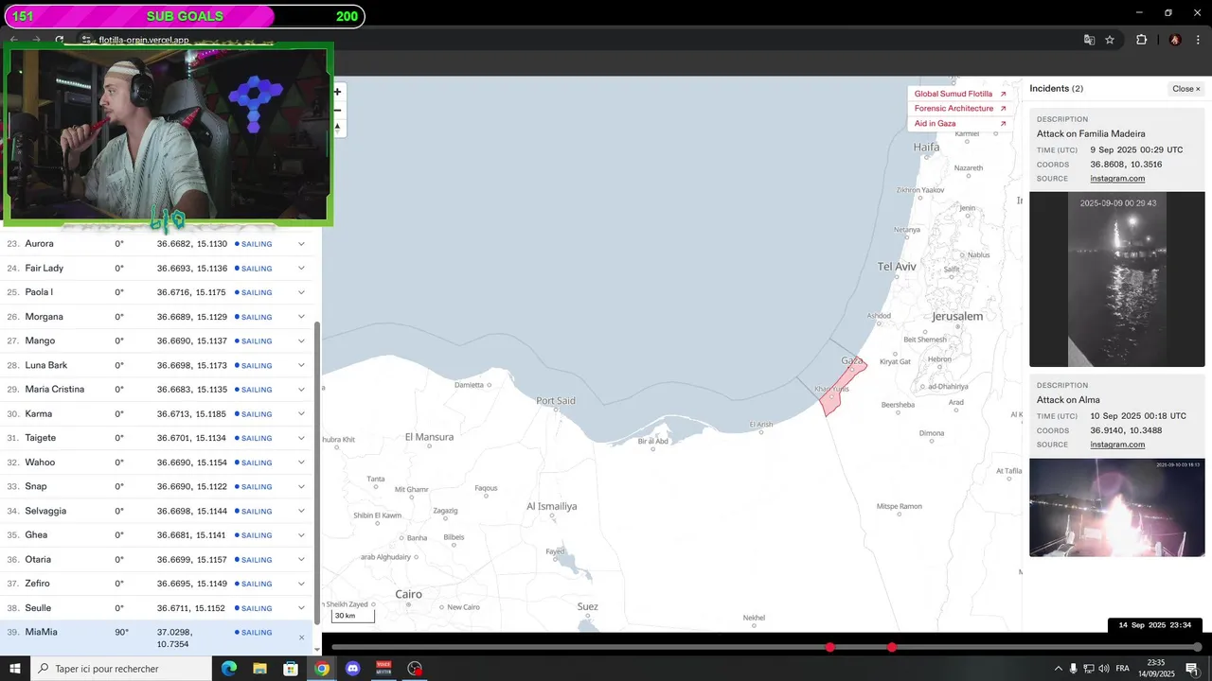Expand the Karma vessel row
Screen dimensions: 1212x681
(x=302, y=413)
